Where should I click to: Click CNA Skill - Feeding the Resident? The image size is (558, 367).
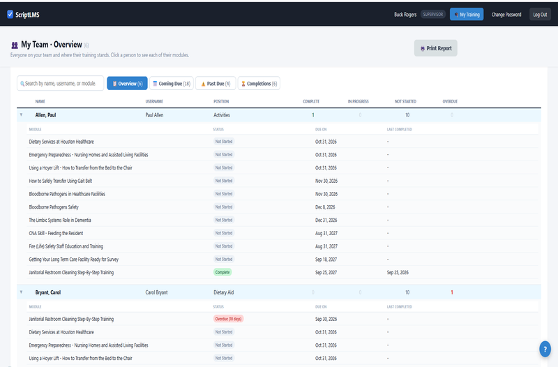click(56, 233)
